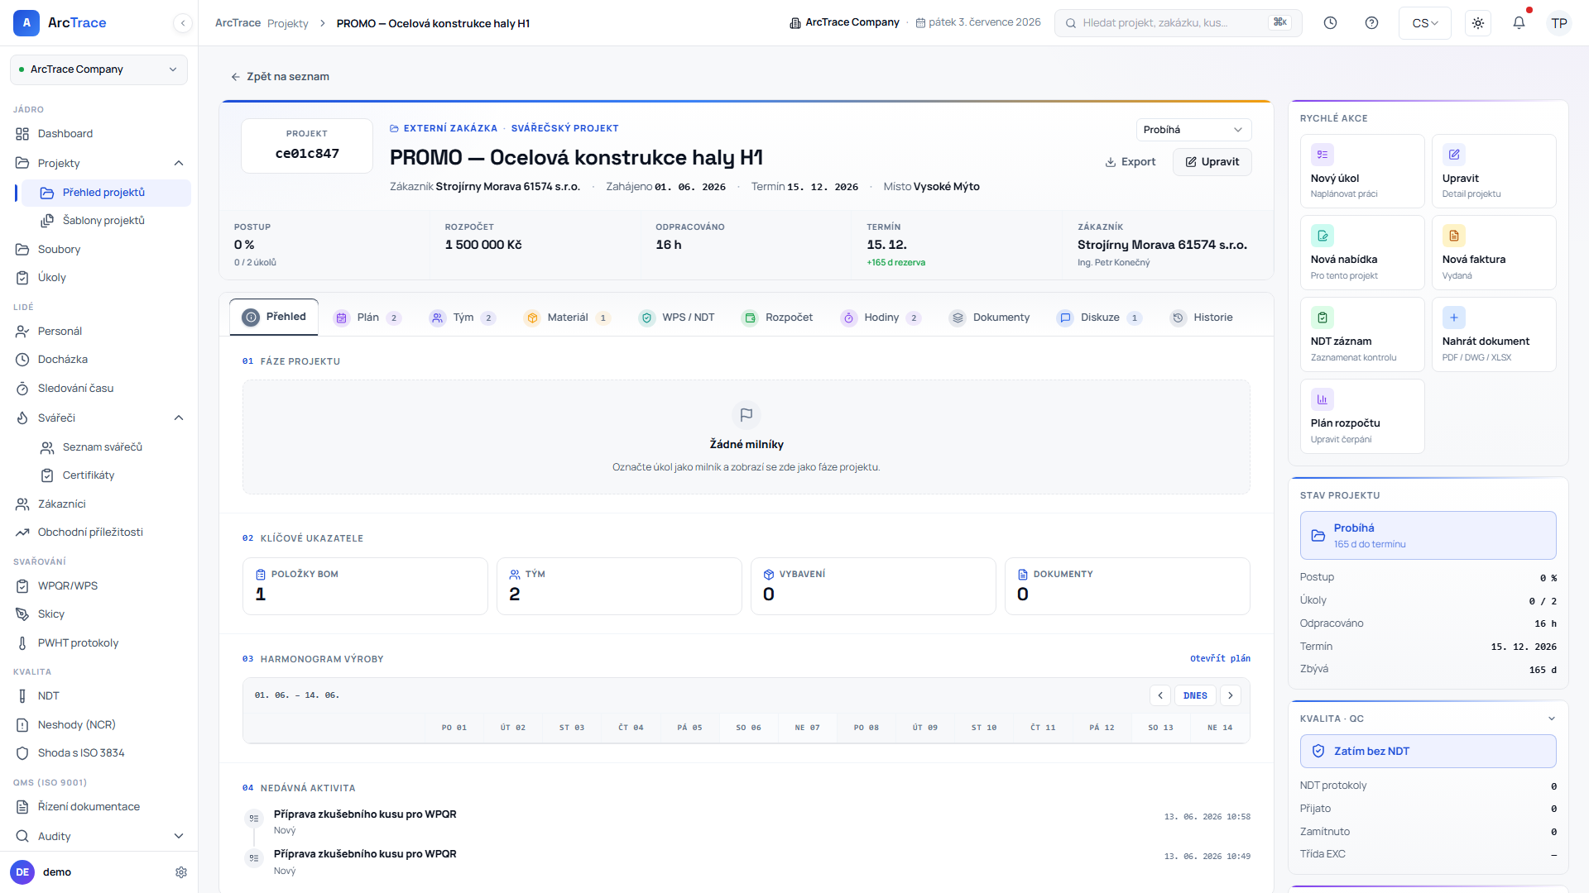Expand the Audity sidebar group
The image size is (1589, 893).
pyautogui.click(x=179, y=837)
